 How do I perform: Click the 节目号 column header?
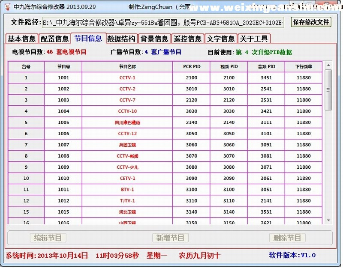click(63, 67)
